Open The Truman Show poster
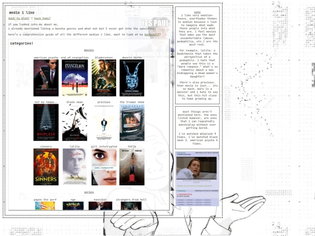Viewport: 315px width, 236px height. (132, 122)
